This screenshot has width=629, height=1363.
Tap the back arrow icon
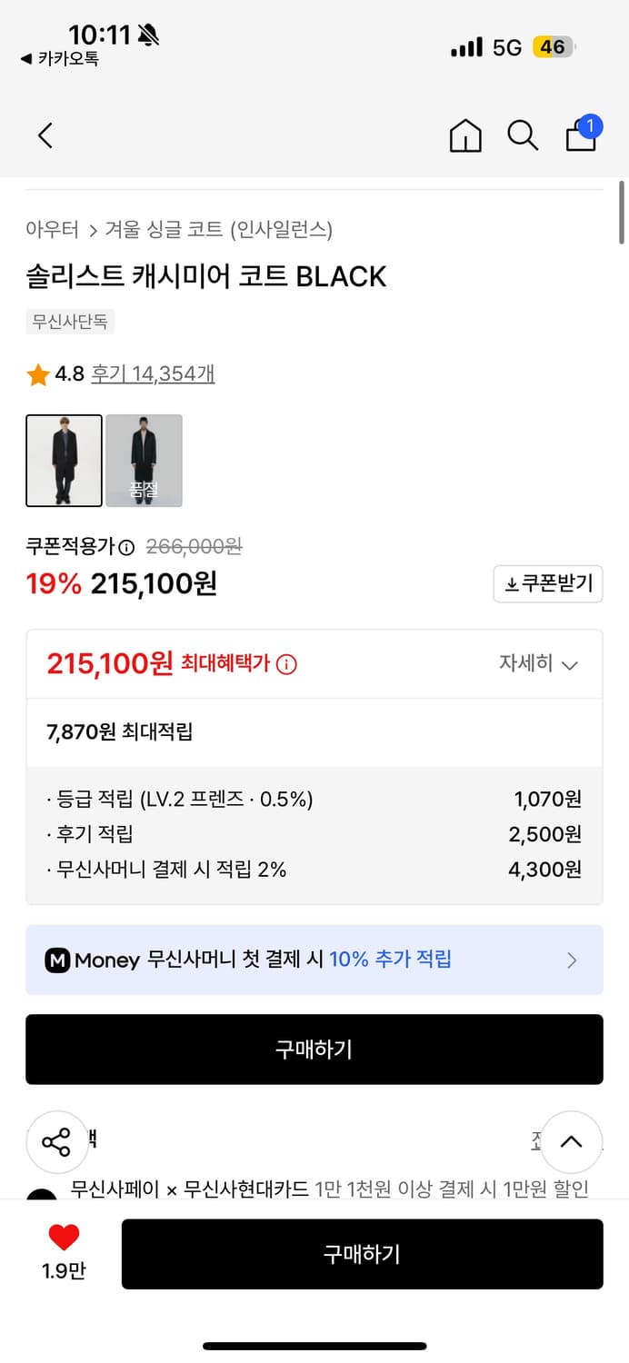coord(45,135)
